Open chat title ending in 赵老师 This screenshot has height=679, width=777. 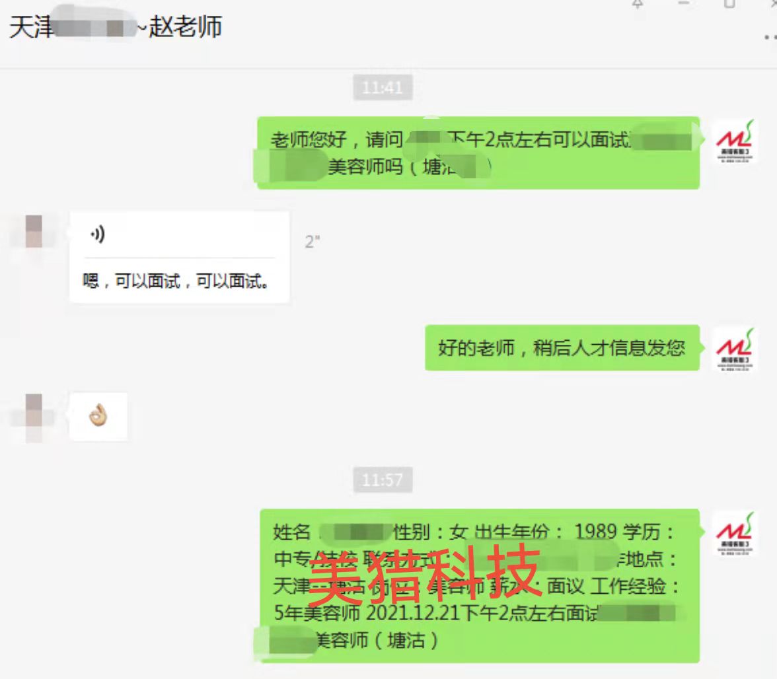(x=116, y=26)
